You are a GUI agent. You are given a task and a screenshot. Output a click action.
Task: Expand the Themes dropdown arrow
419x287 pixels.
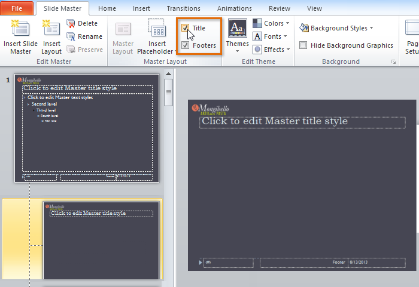pos(237,51)
